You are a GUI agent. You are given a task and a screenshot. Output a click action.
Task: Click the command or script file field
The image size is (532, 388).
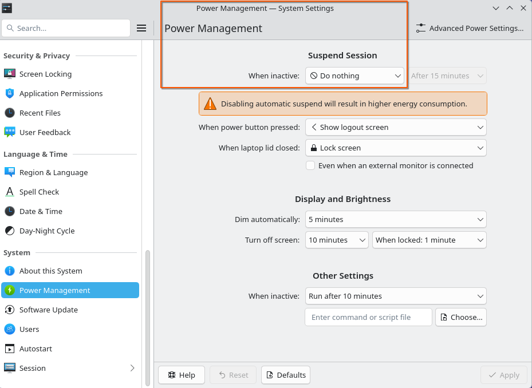tap(368, 317)
